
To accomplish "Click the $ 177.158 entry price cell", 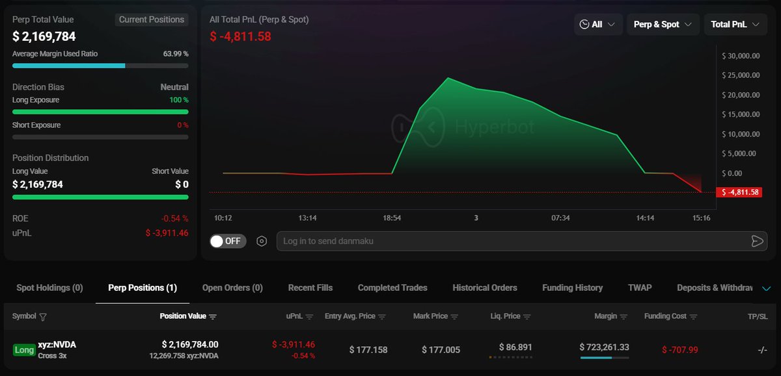I will (x=368, y=350).
